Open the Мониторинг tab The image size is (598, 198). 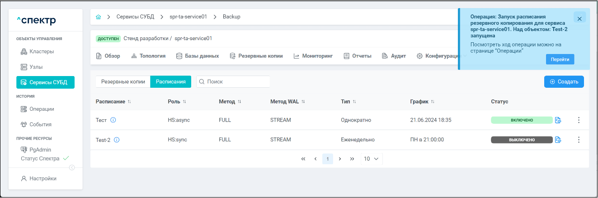click(x=313, y=56)
